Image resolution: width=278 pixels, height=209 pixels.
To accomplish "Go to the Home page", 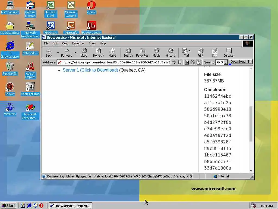I will (112, 53).
